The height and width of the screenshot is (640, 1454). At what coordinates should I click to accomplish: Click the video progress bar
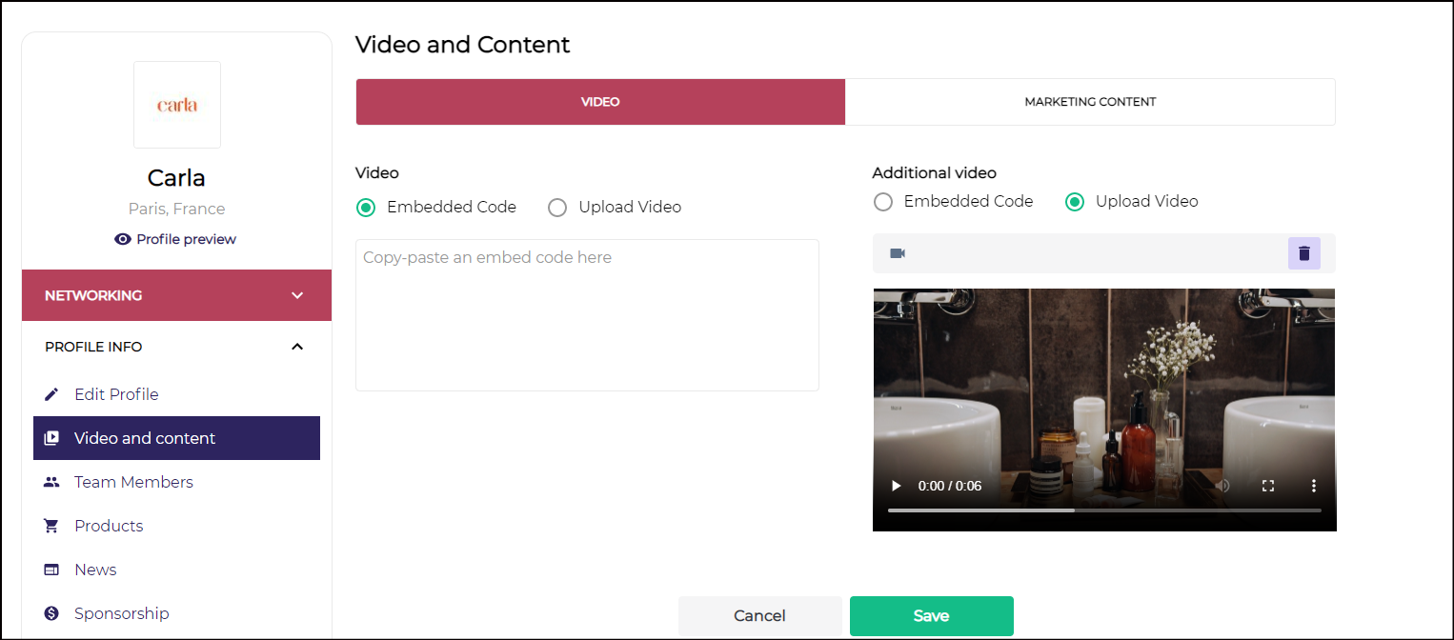click(1103, 510)
